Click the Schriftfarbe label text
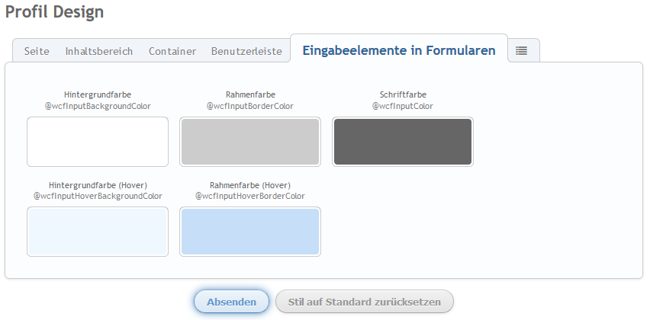Viewport: 650px width, 320px height. pos(403,94)
